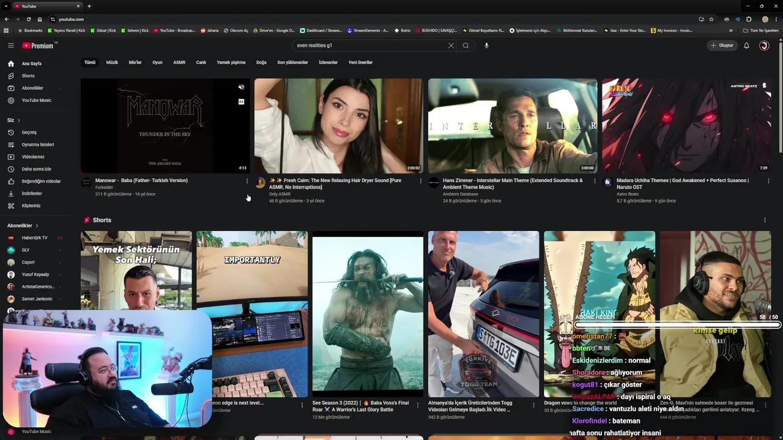Reload the page in browser
Viewport: 783px width, 440px height.
[28, 19]
